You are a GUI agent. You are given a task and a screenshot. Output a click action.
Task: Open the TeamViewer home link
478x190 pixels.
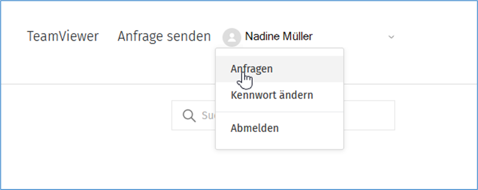63,36
